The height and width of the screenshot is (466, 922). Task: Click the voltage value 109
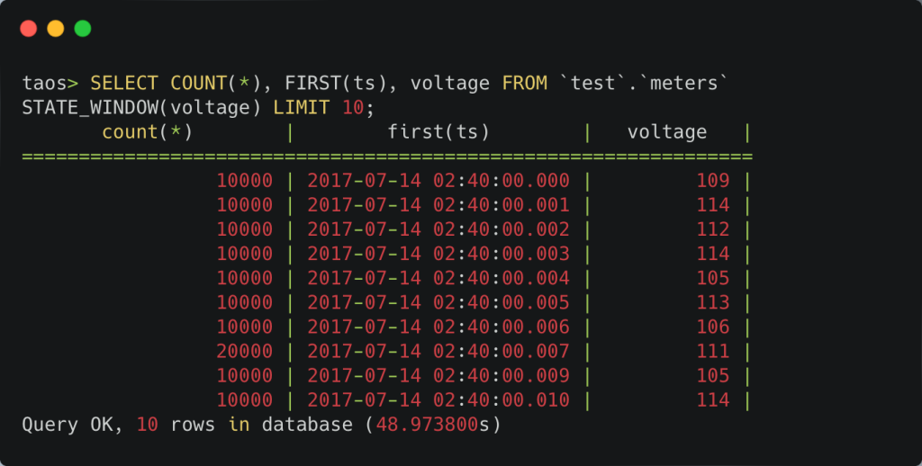713,181
